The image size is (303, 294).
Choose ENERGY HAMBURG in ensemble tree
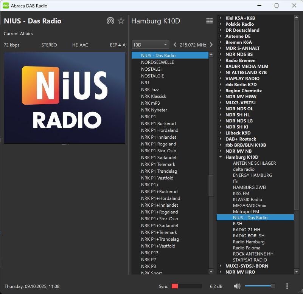click(x=252, y=175)
